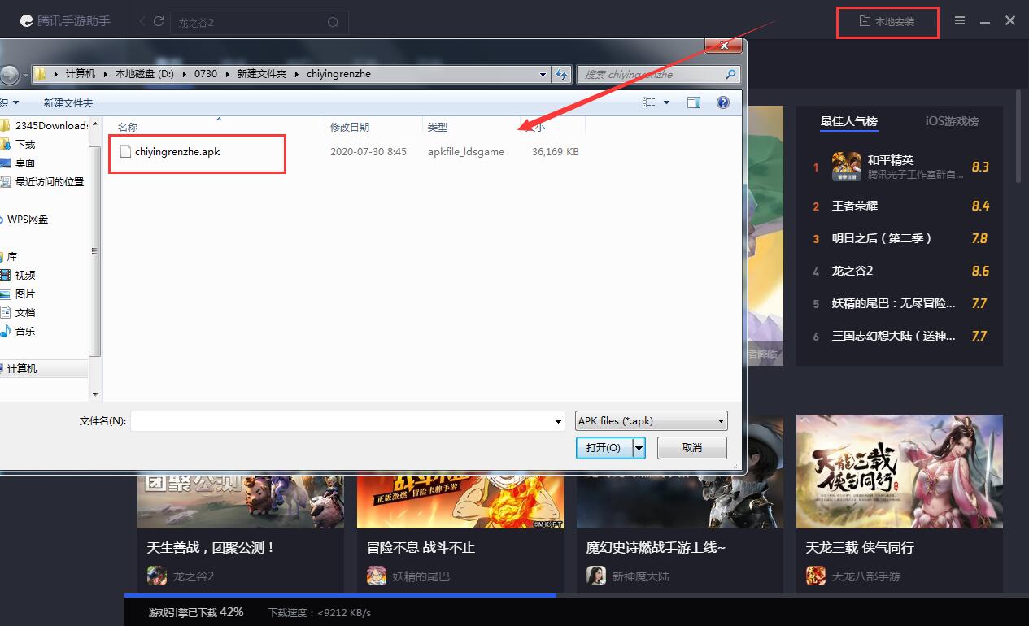This screenshot has height=626, width=1029.
Task: Click the 本地安装 local install button
Action: (x=887, y=22)
